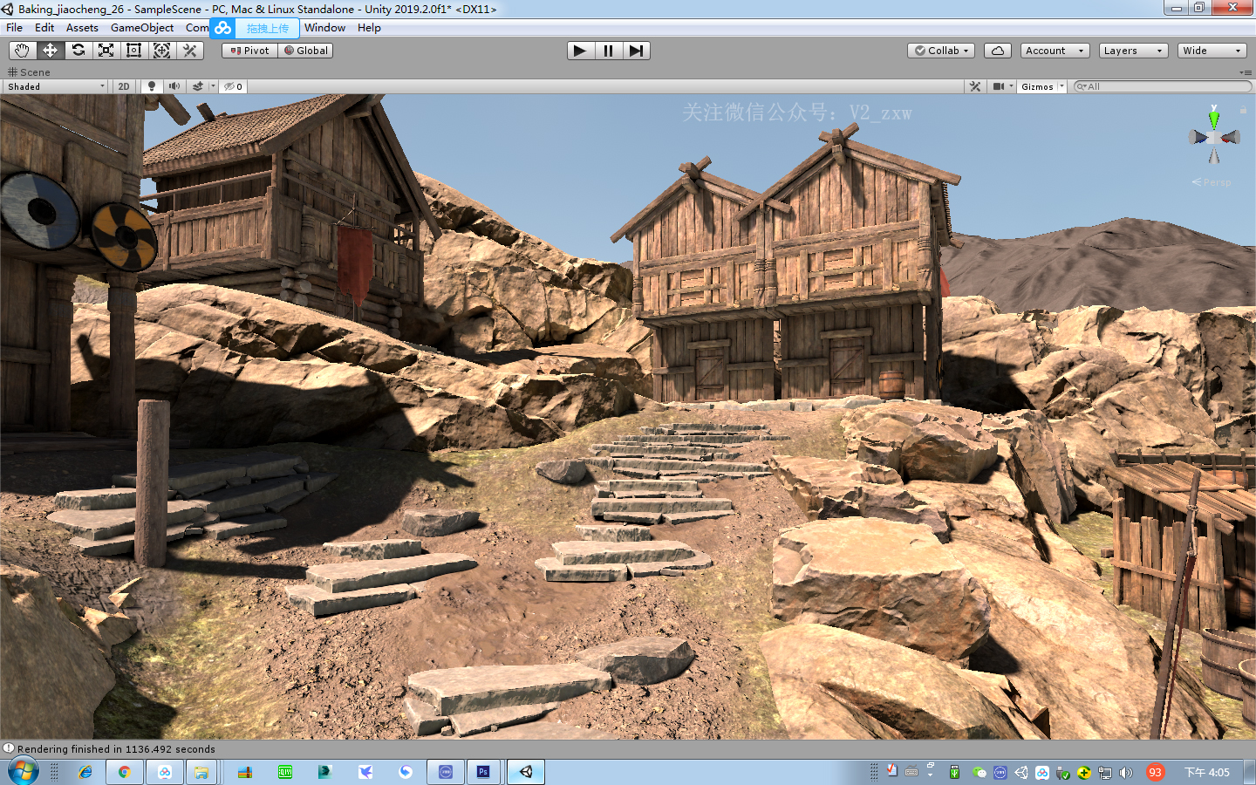The height and width of the screenshot is (785, 1256).
Task: Select the Rect tool
Action: 133,51
